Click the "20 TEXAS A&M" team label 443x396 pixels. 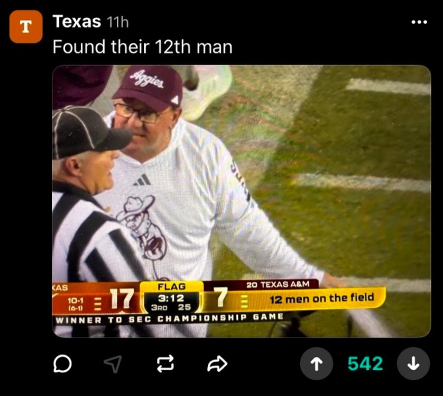[x=275, y=285]
